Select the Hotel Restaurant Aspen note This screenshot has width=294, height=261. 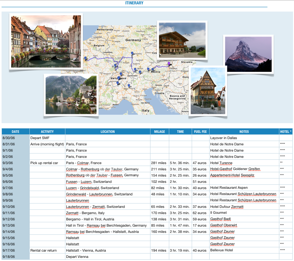pos(244,188)
